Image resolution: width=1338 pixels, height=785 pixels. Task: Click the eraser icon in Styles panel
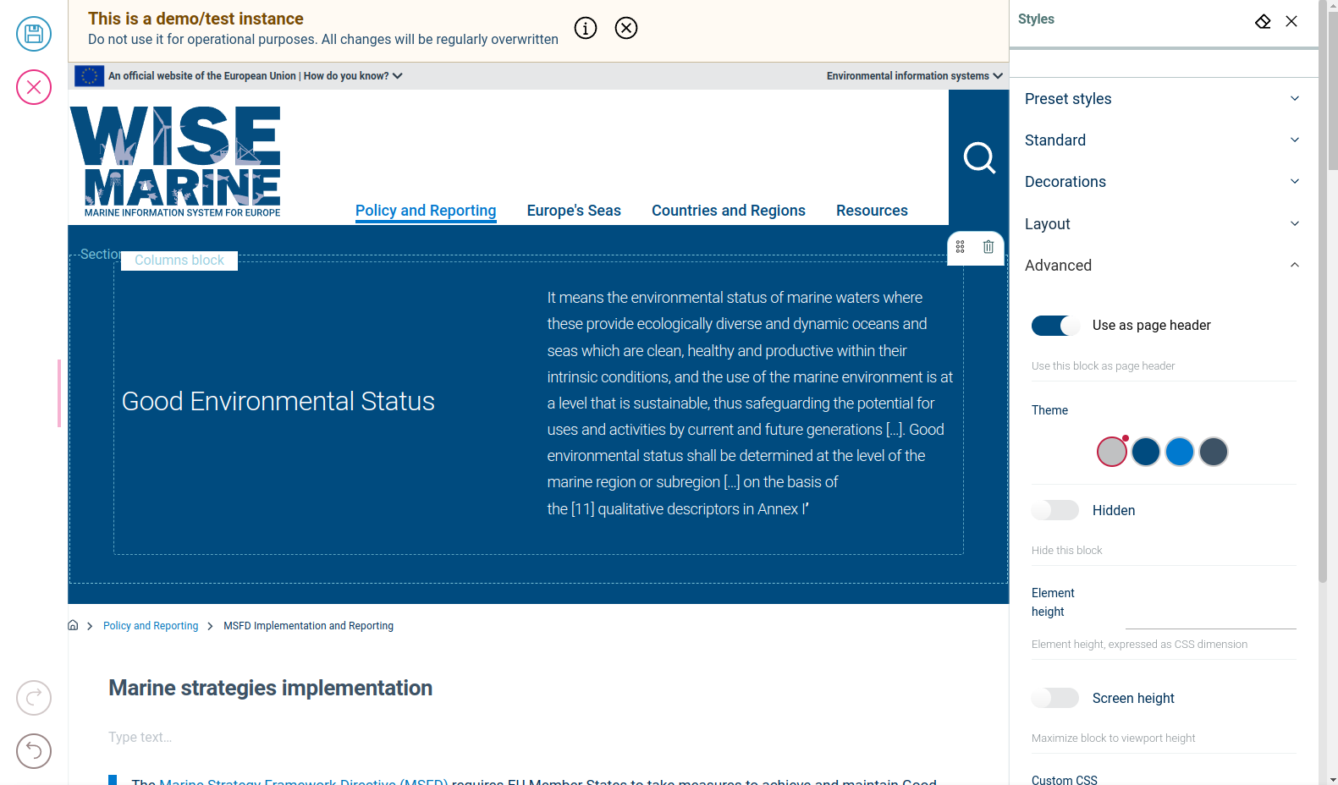pyautogui.click(x=1263, y=21)
